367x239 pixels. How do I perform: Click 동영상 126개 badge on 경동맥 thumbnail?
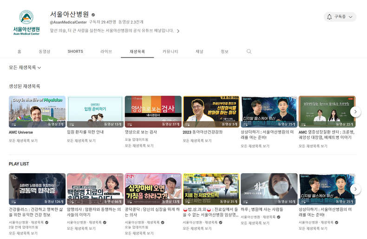click(x=54, y=201)
